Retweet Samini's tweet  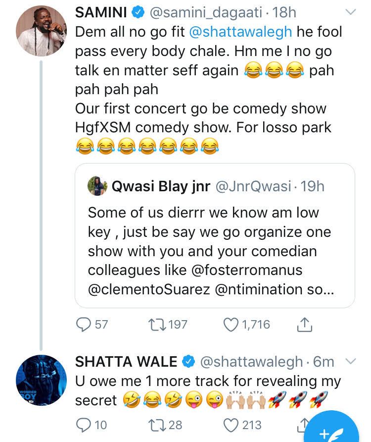tap(156, 325)
